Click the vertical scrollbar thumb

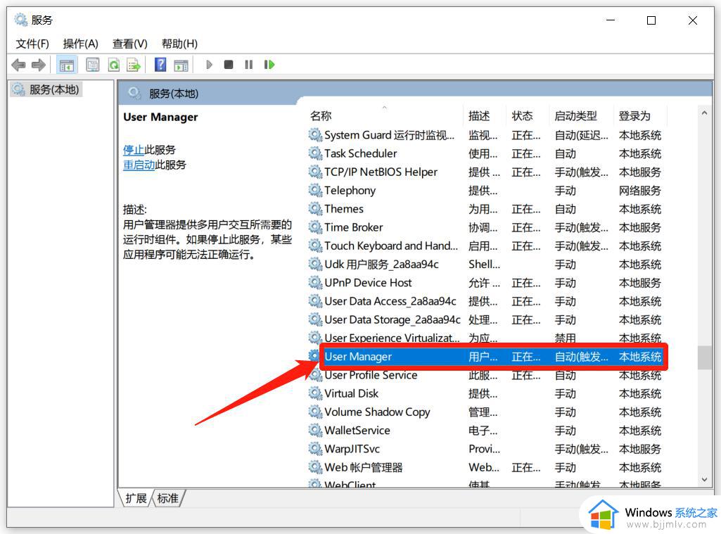coord(704,357)
